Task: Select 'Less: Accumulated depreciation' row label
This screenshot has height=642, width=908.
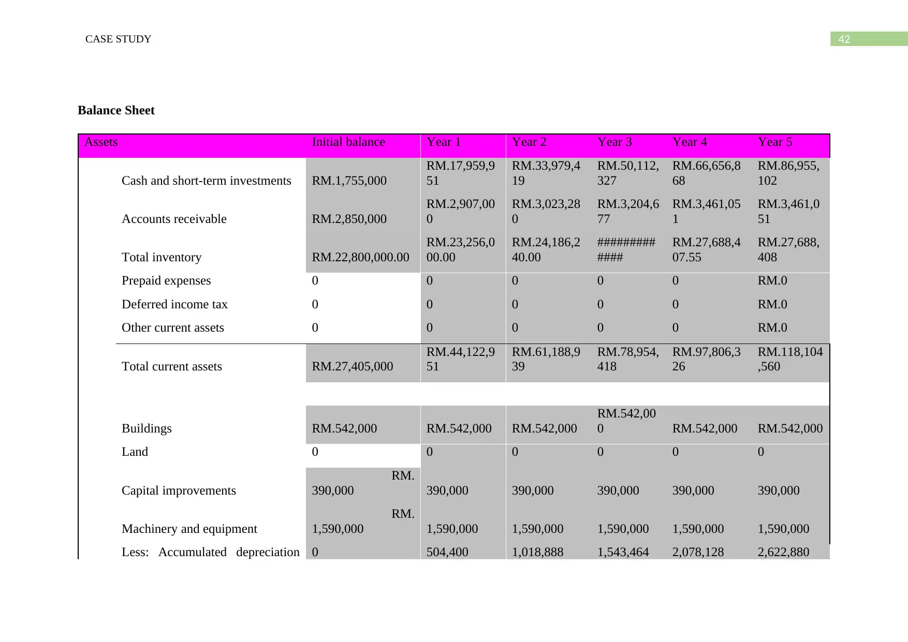Action: click(x=211, y=552)
